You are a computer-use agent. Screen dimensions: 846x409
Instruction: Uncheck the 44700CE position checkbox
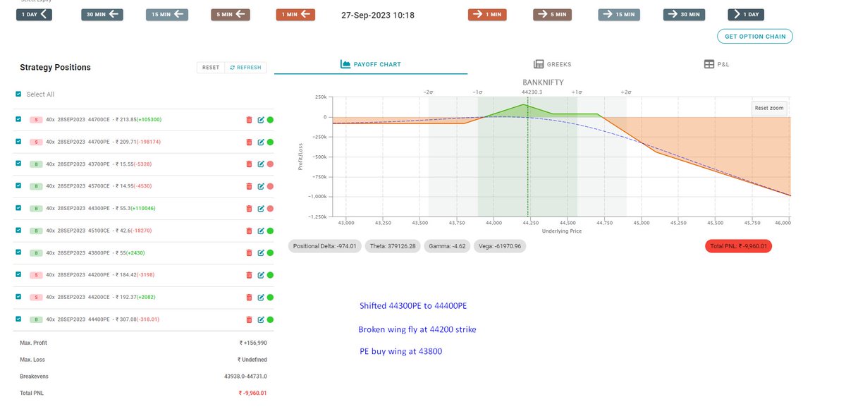18,119
